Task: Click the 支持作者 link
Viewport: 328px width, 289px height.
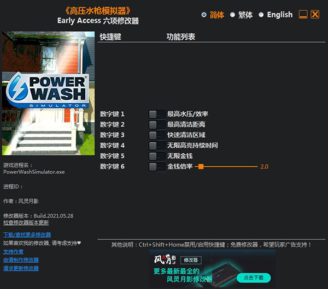Action: [x=13, y=251]
